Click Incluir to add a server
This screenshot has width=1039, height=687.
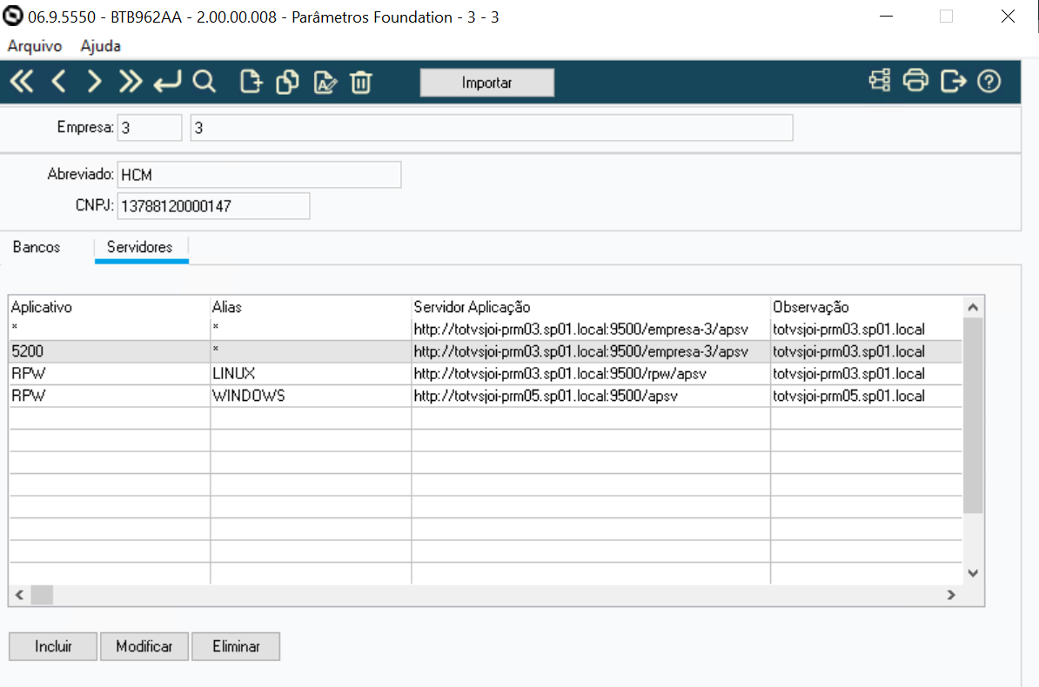coord(52,646)
